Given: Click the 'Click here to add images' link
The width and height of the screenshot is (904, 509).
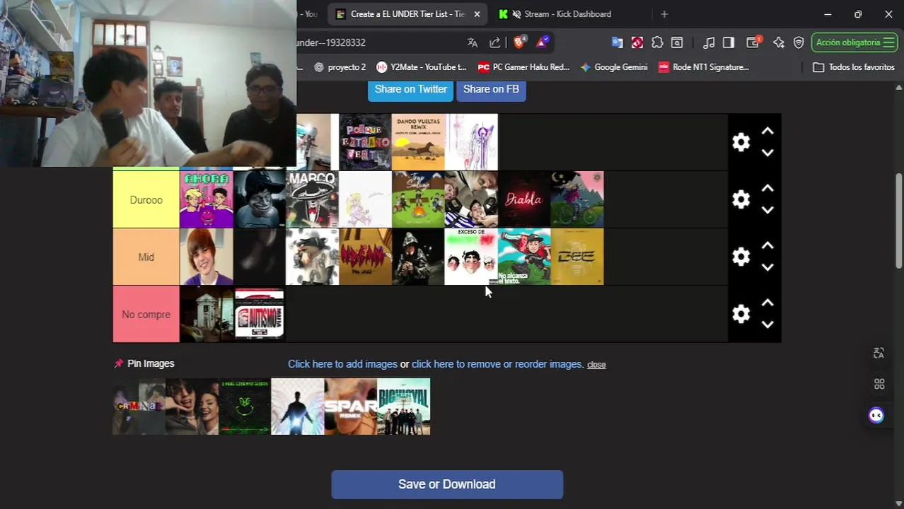Looking at the screenshot, I should tap(342, 364).
